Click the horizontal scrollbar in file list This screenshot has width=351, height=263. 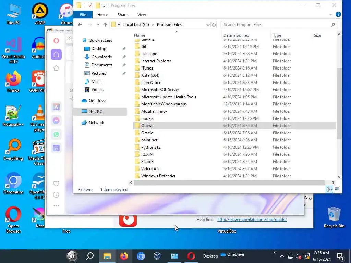pos(229,183)
